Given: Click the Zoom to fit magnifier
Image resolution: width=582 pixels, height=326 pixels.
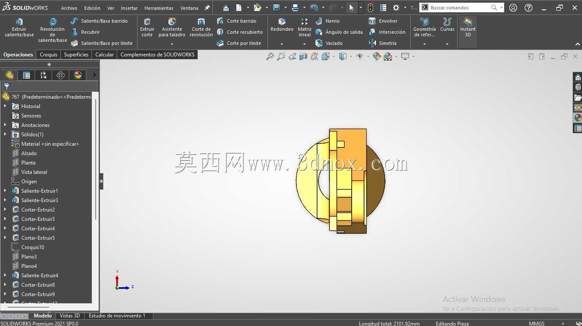Looking at the screenshot, I should pyautogui.click(x=270, y=56).
